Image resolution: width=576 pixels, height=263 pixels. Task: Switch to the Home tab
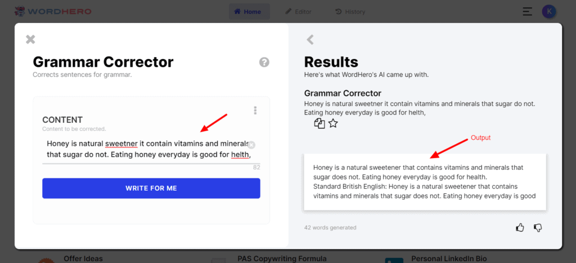(x=249, y=11)
